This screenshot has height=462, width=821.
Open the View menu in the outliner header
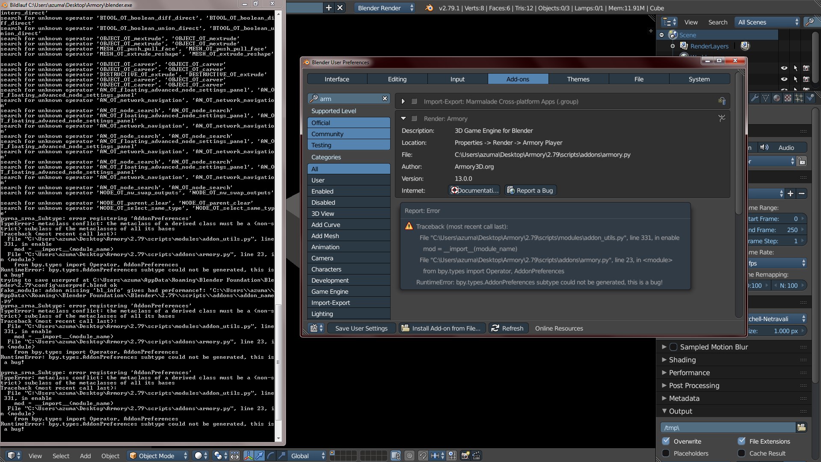(x=691, y=22)
